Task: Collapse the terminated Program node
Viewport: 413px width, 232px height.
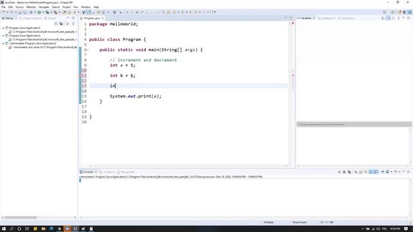Action: (3, 43)
